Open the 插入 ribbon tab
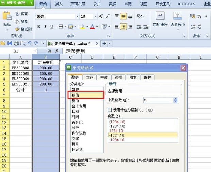211x172 pixels. click(x=59, y=4)
